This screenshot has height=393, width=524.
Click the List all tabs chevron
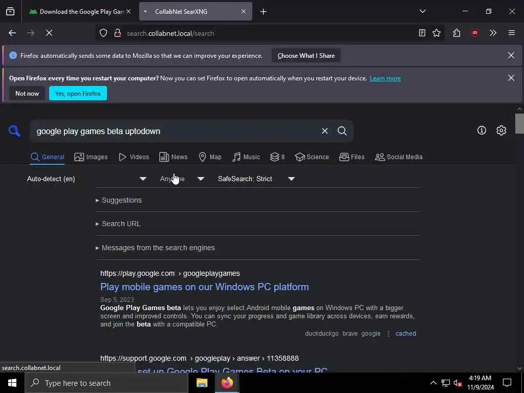click(422, 11)
